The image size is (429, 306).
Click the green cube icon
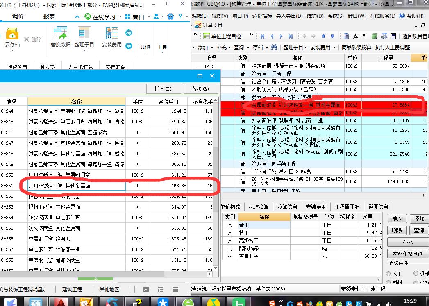[375, 36]
